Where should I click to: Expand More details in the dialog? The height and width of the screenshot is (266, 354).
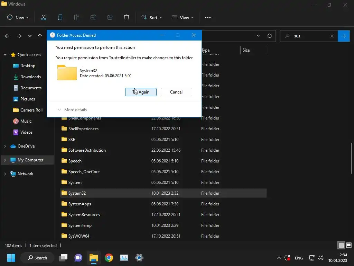point(72,110)
